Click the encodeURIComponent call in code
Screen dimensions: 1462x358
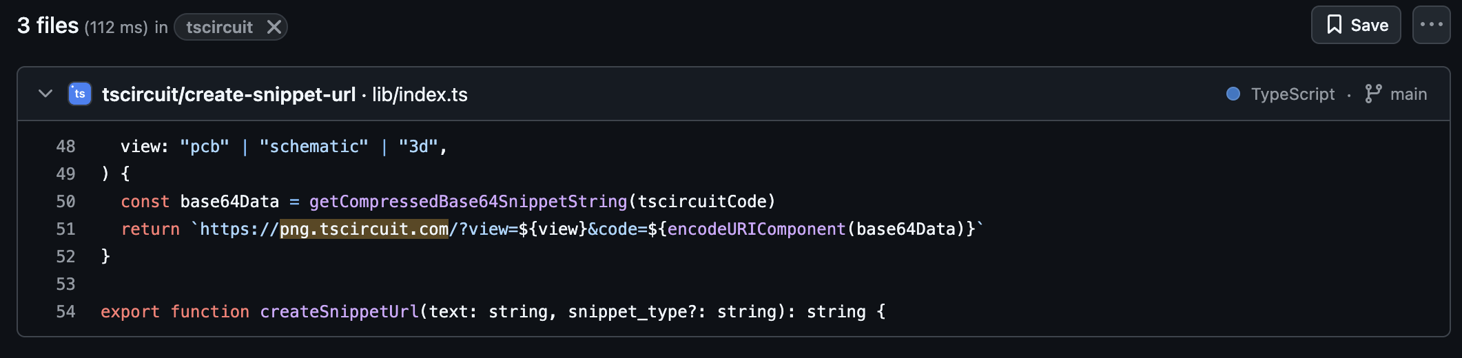click(x=756, y=229)
